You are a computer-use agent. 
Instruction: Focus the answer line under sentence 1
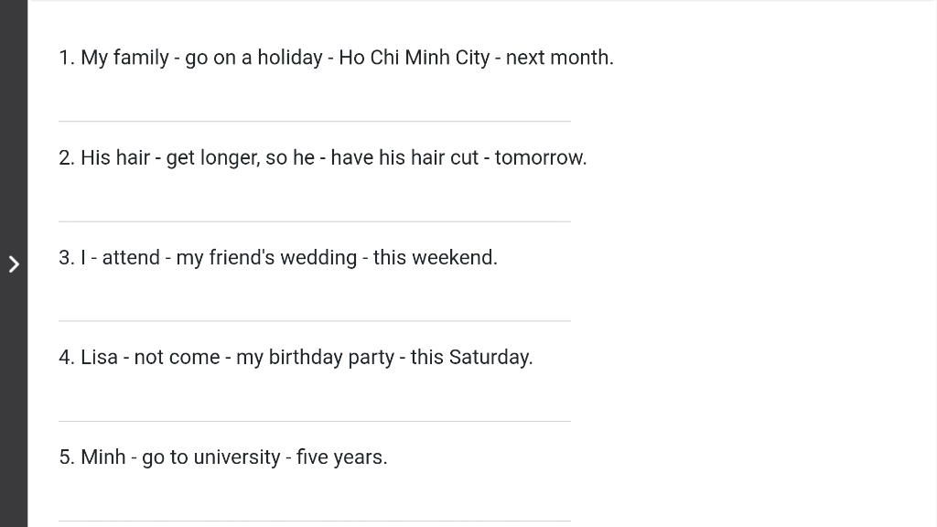315,108
